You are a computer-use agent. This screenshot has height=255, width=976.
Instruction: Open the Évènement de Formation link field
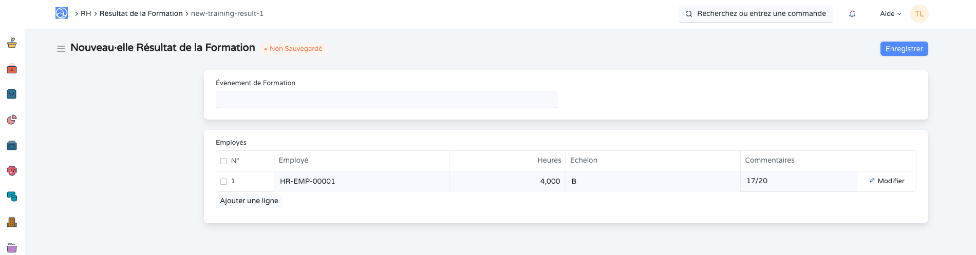[386, 100]
